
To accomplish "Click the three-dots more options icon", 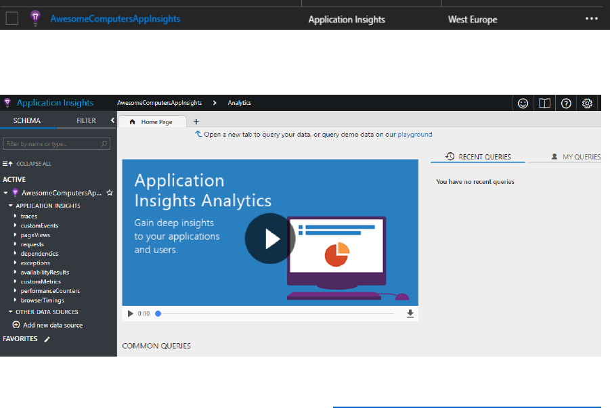I will click(592, 19).
